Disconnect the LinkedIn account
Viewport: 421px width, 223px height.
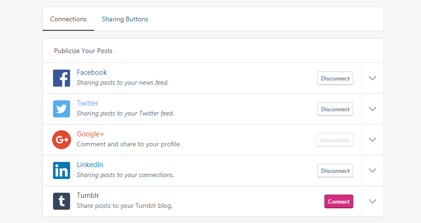(335, 171)
